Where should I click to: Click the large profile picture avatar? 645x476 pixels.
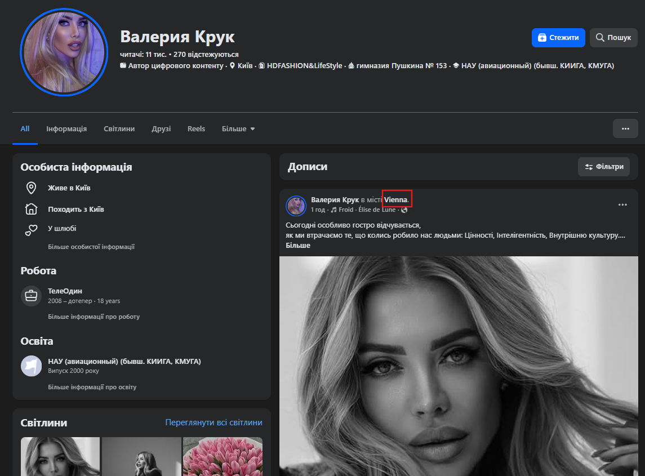click(x=64, y=52)
